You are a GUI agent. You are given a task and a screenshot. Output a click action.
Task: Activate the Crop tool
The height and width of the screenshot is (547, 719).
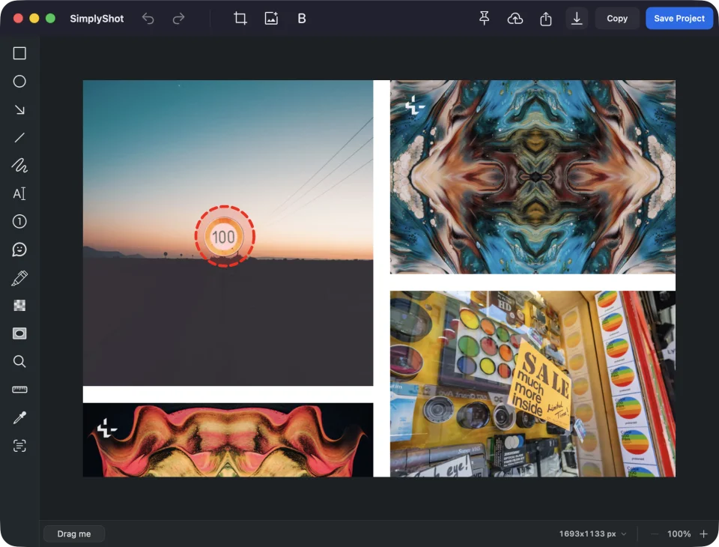[240, 18]
